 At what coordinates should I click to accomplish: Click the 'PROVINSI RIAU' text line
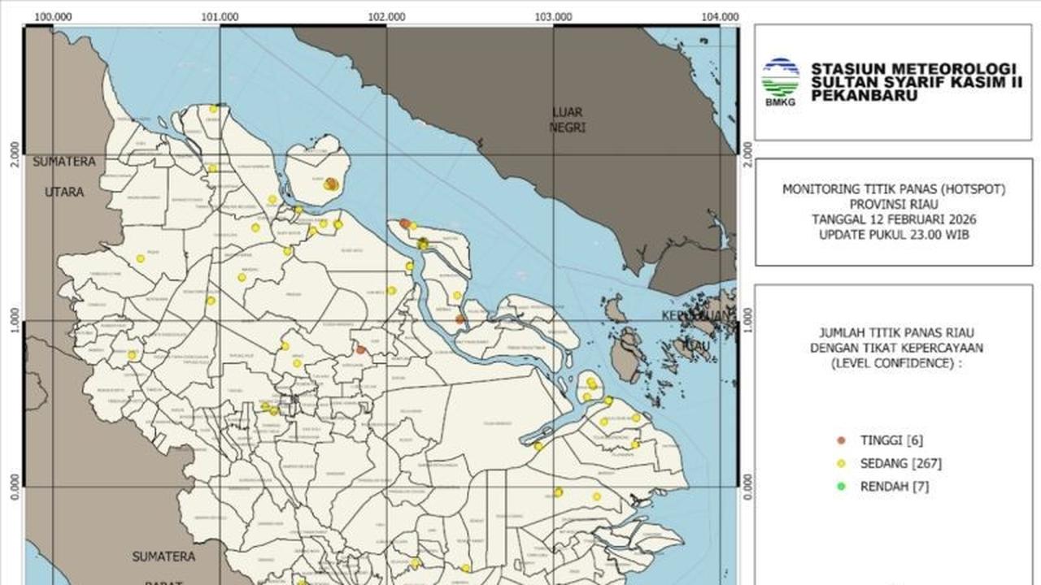[894, 205]
